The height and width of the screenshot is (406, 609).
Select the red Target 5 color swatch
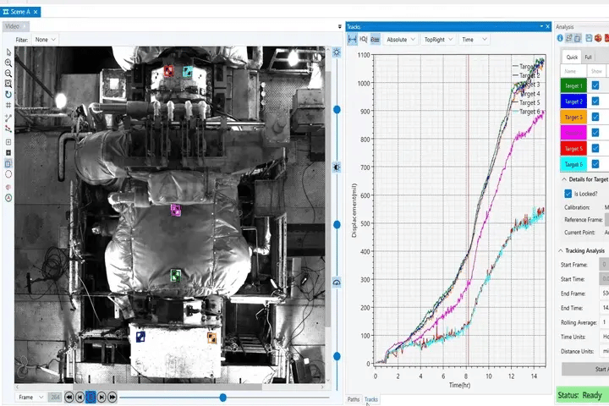[573, 148]
